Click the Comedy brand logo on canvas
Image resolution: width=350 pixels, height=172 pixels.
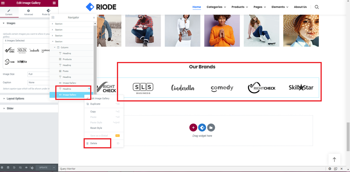coord(222,88)
